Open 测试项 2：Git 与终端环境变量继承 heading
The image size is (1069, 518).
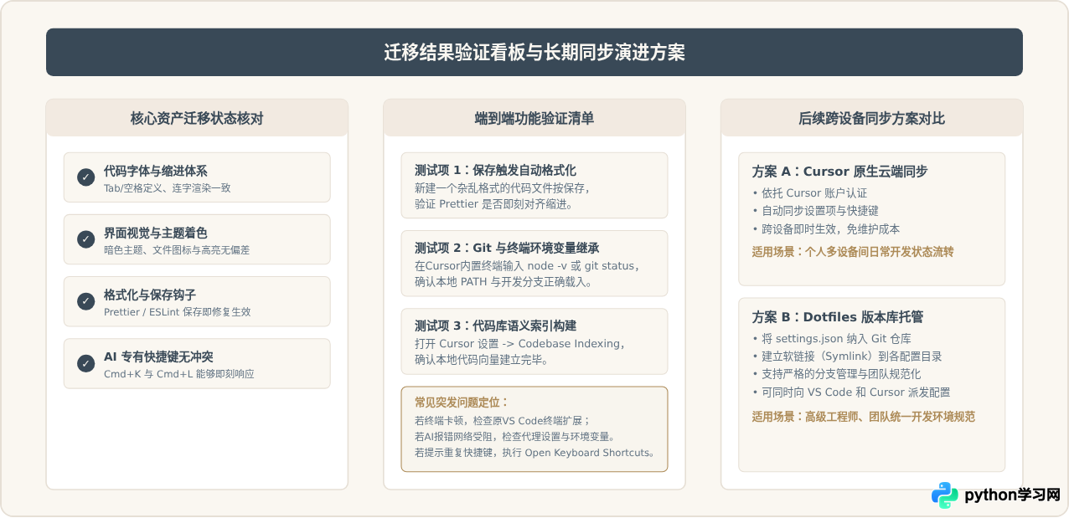[x=507, y=248]
